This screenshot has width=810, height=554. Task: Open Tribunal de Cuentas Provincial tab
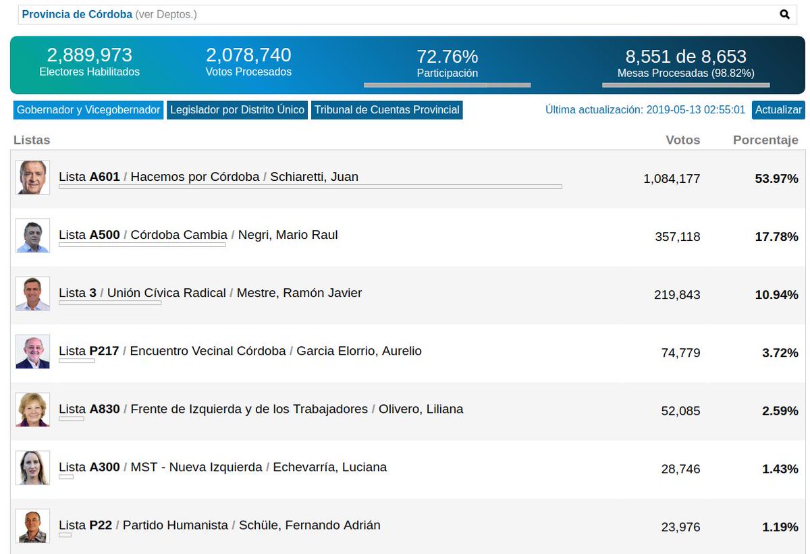pos(387,110)
